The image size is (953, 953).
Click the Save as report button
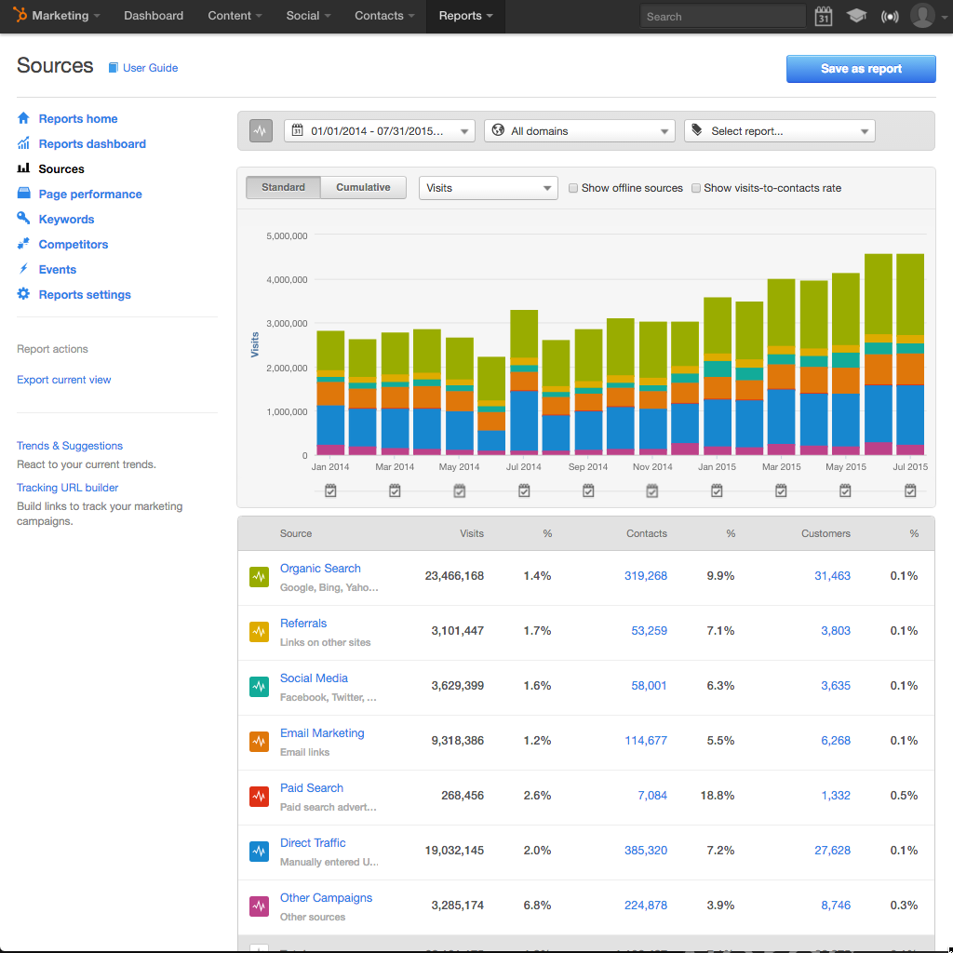pos(860,68)
